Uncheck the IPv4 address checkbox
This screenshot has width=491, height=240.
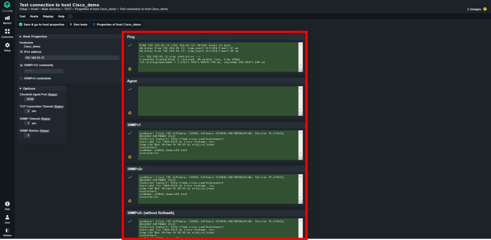click(21, 52)
